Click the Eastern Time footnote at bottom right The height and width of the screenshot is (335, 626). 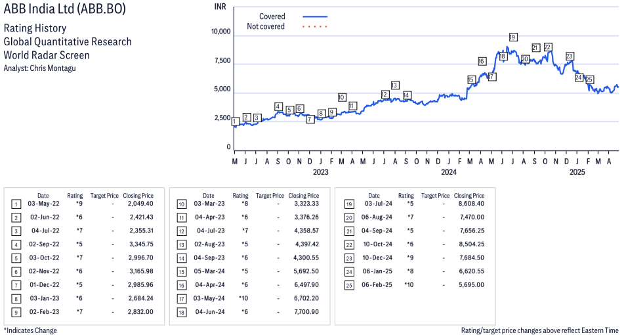click(540, 330)
